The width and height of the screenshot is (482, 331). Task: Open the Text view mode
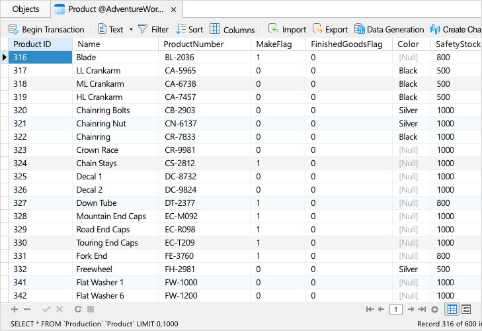[110, 29]
